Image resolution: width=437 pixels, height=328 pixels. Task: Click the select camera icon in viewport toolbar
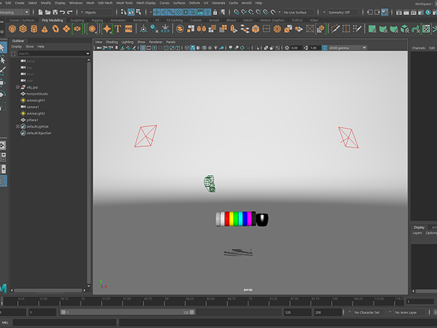[99, 48]
